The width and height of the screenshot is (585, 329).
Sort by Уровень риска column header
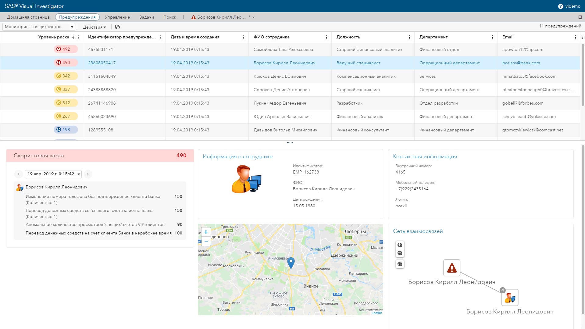coord(54,37)
